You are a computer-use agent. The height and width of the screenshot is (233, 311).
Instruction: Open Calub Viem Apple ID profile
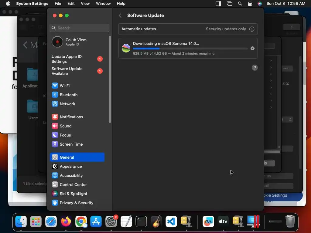(77, 42)
